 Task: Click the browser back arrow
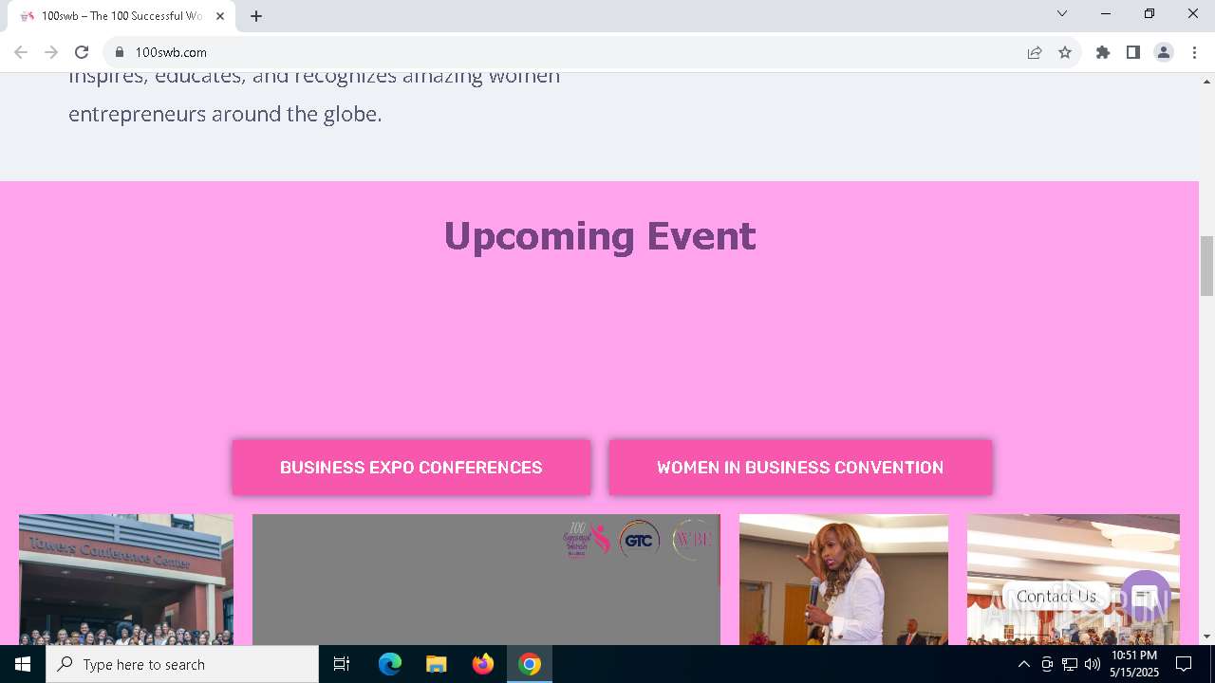(x=21, y=52)
